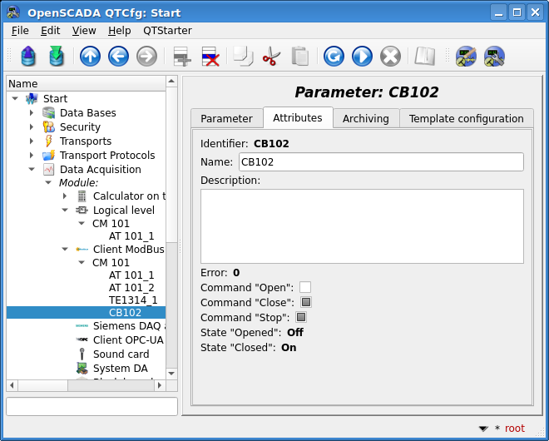This screenshot has width=549, height=441.
Task: Click the Siemens DAQ logo icon
Action: tap(82, 326)
